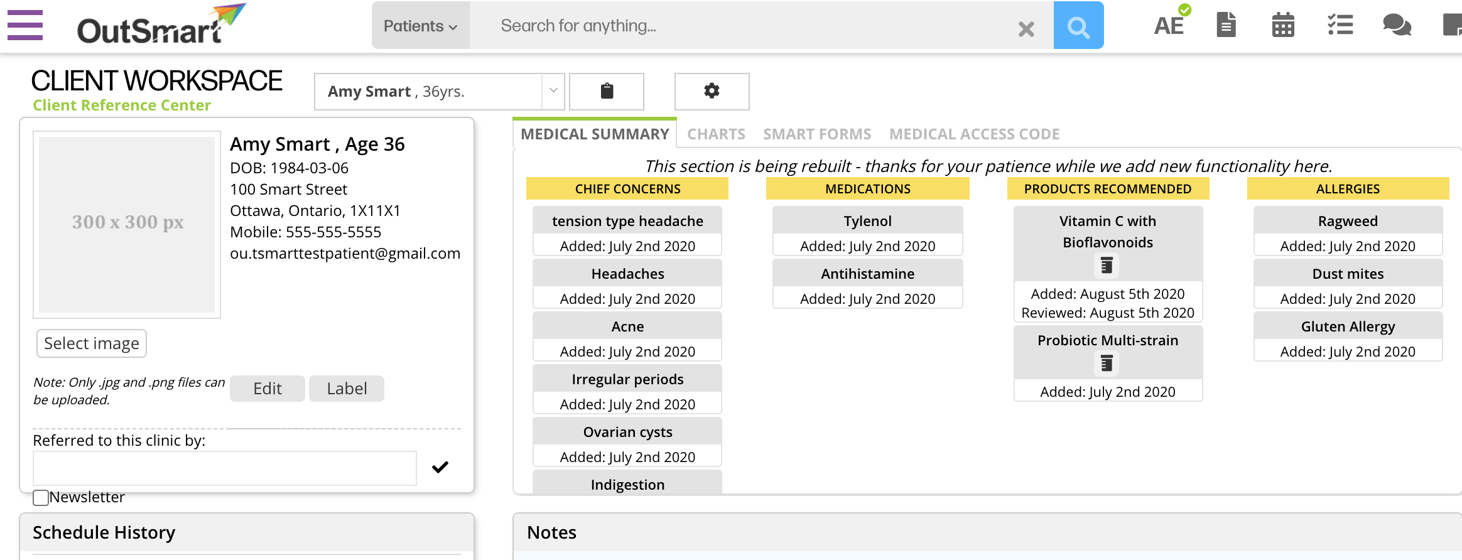
Task: Confirm referral with the checkmark icon
Action: [440, 467]
